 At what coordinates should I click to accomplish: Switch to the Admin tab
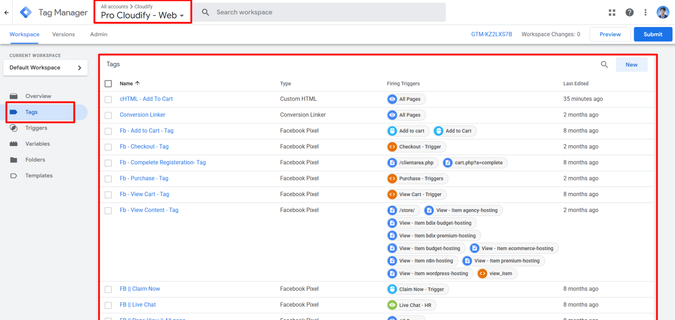[98, 35]
